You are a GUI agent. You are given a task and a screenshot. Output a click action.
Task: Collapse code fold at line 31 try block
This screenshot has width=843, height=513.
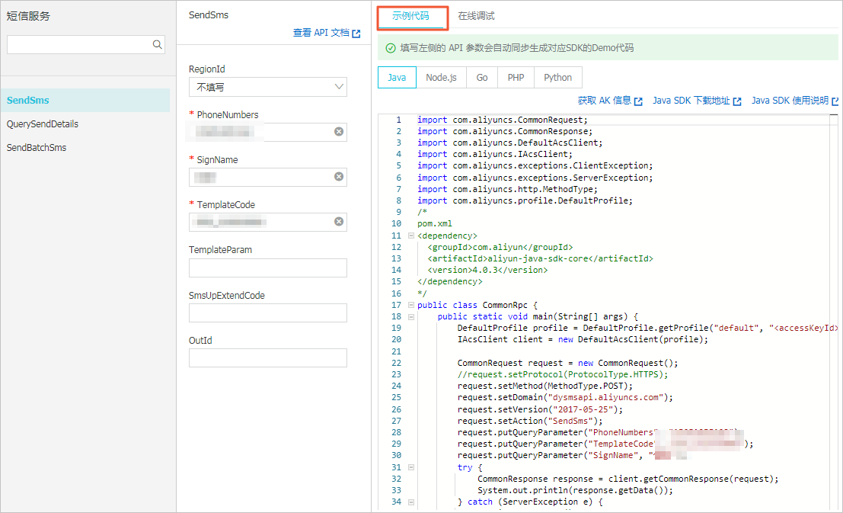pos(411,468)
